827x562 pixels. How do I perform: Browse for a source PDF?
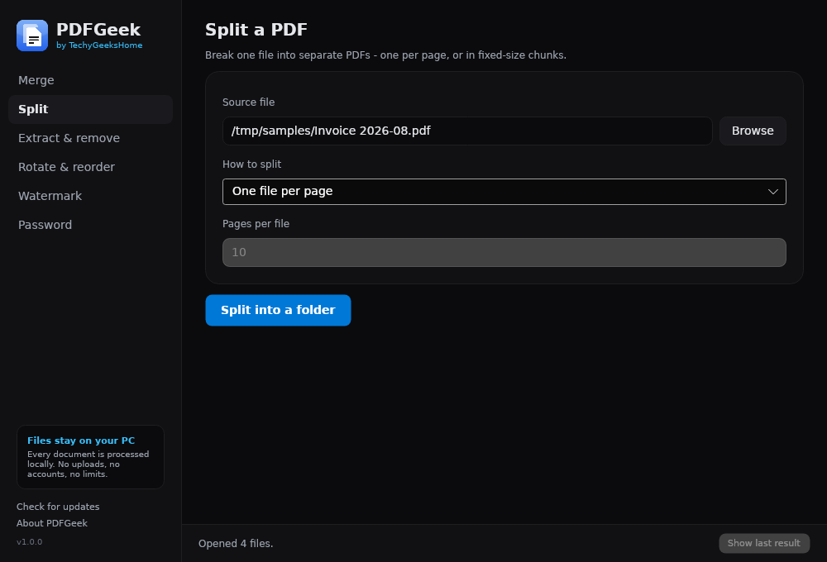click(x=753, y=131)
